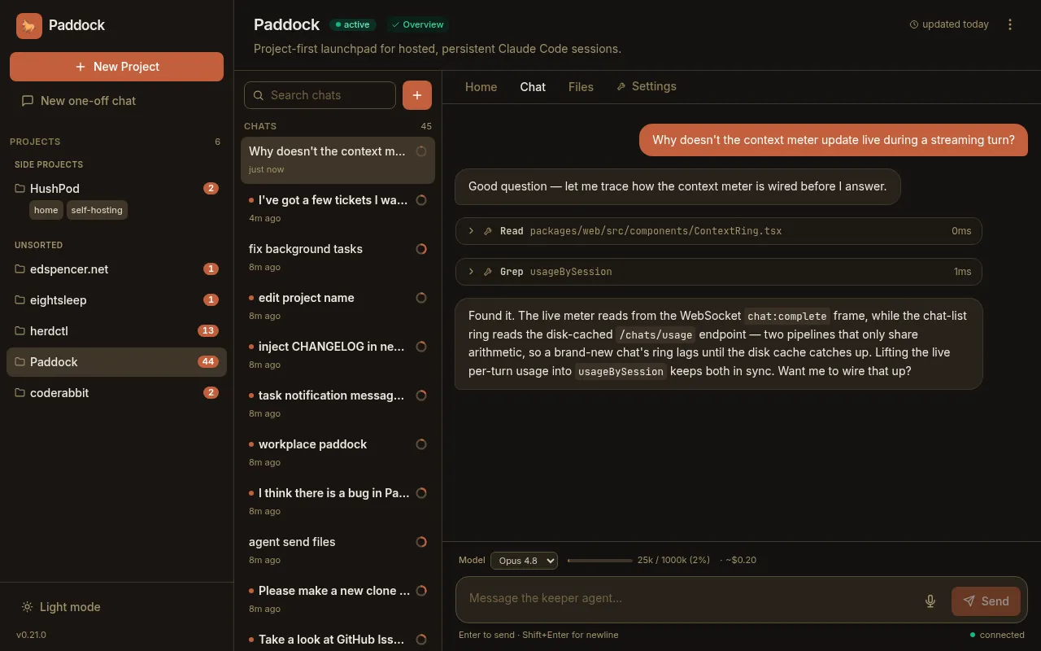Viewport: 1041px width, 651px height.
Task: Click the orange plus new chat button
Action: (417, 95)
